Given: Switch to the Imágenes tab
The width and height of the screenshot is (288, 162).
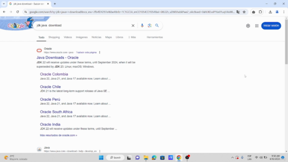Looking at the screenshot, I should point(82,37).
